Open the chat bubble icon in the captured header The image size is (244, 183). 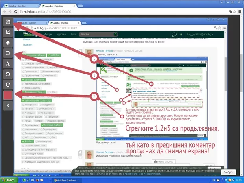(174, 34)
